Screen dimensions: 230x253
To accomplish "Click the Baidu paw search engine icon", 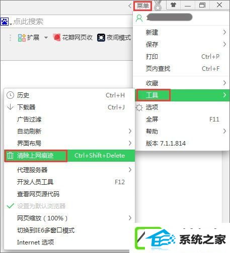I will point(5,22).
